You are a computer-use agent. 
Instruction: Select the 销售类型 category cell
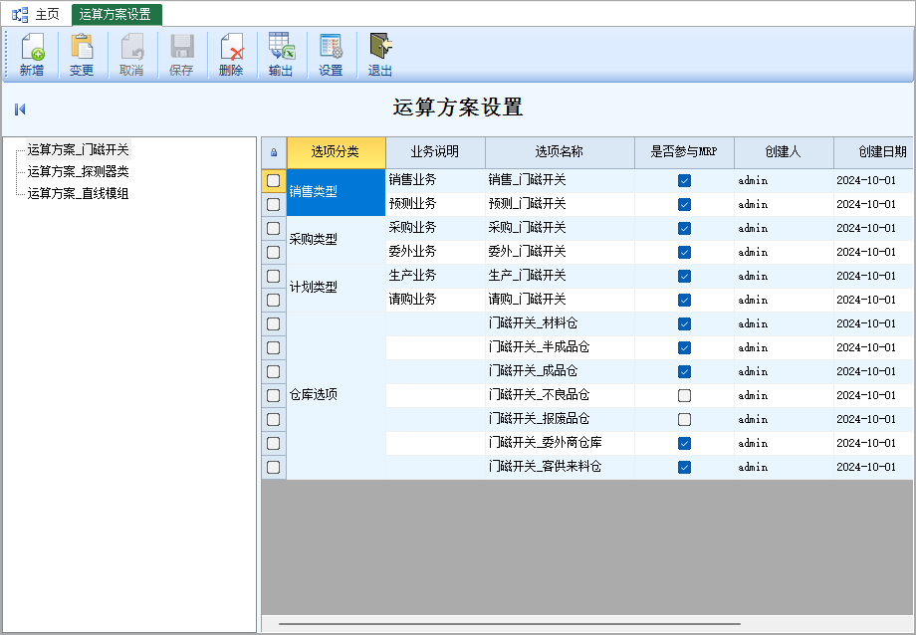(x=336, y=192)
